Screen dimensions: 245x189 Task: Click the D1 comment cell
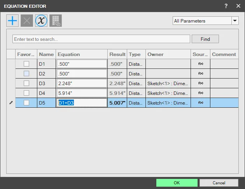[x=224, y=64]
